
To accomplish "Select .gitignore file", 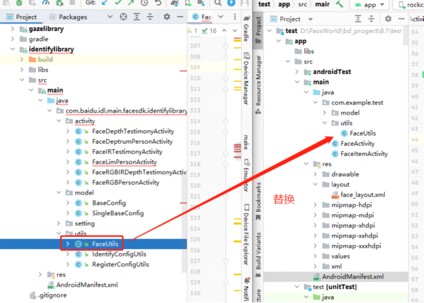I will (x=52, y=295).
